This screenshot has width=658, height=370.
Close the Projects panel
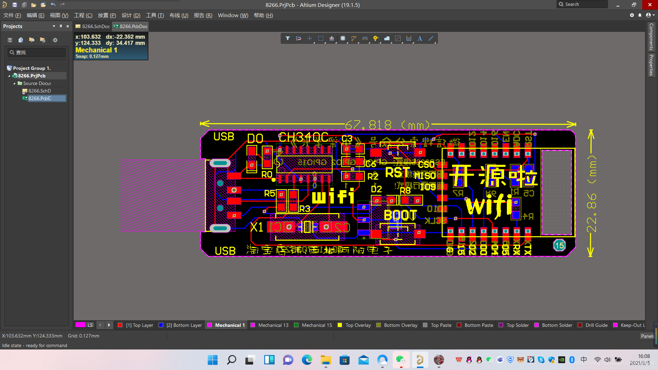(x=68, y=26)
